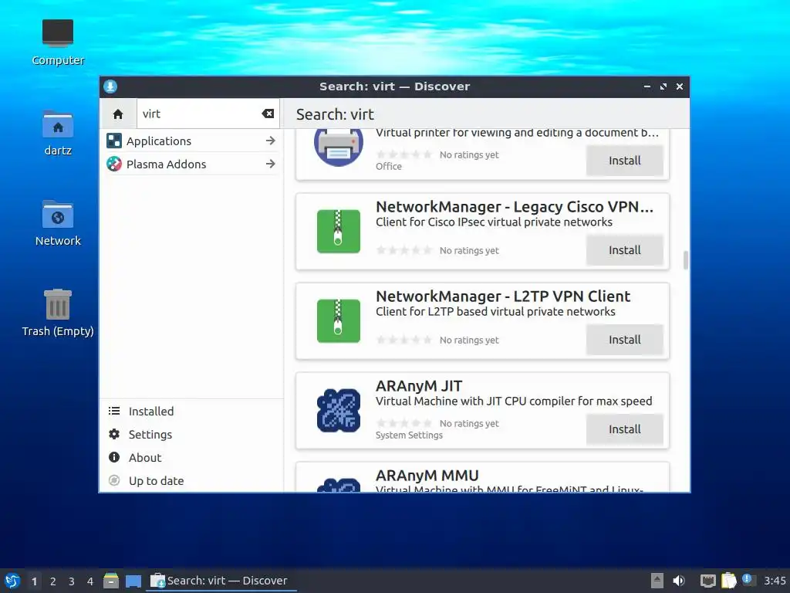790x593 pixels.
Task: Open the Plasma Addons category
Action: coord(191,164)
